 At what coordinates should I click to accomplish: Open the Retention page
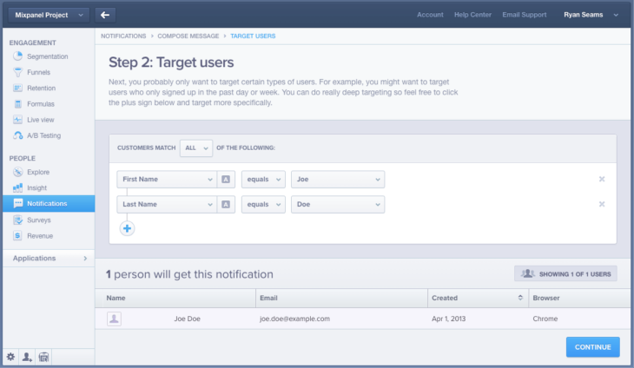tap(41, 88)
